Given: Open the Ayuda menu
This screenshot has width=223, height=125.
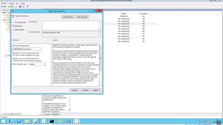Looking at the screenshot, I should tap(22, 3).
